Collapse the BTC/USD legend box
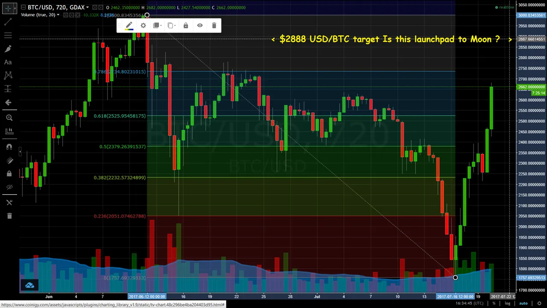The height and width of the screenshot is (308, 547). click(23, 7)
